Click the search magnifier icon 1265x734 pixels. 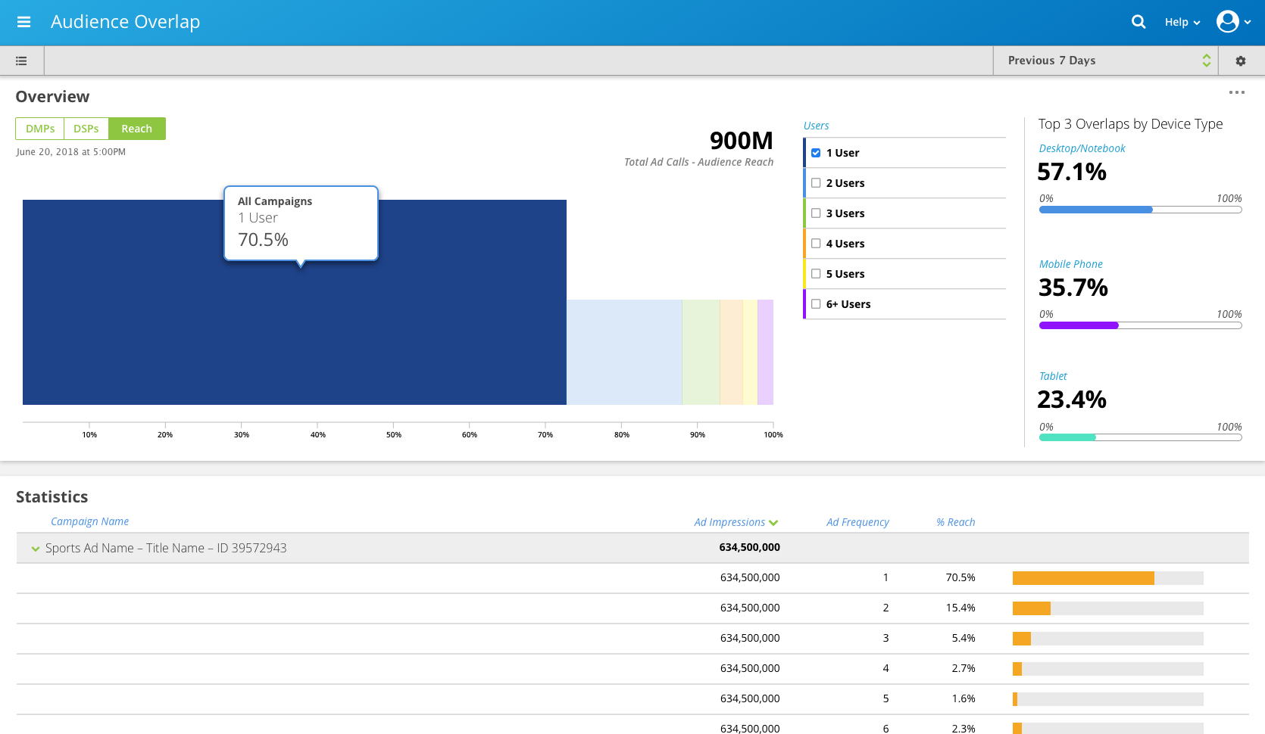point(1138,22)
